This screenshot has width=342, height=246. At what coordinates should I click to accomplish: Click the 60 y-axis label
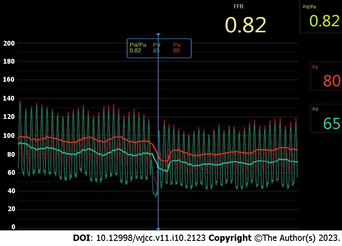(11, 172)
